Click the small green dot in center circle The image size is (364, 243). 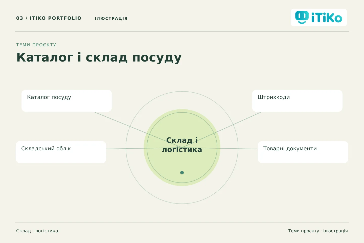[182, 173]
